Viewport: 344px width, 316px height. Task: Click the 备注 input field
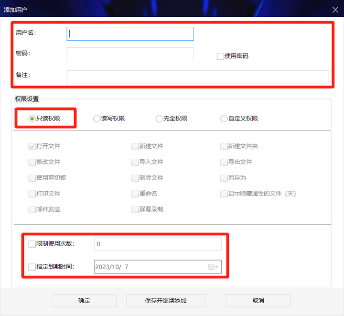tap(198, 77)
